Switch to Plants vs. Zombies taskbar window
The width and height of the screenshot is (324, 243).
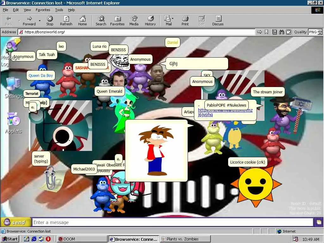[x=185, y=239]
